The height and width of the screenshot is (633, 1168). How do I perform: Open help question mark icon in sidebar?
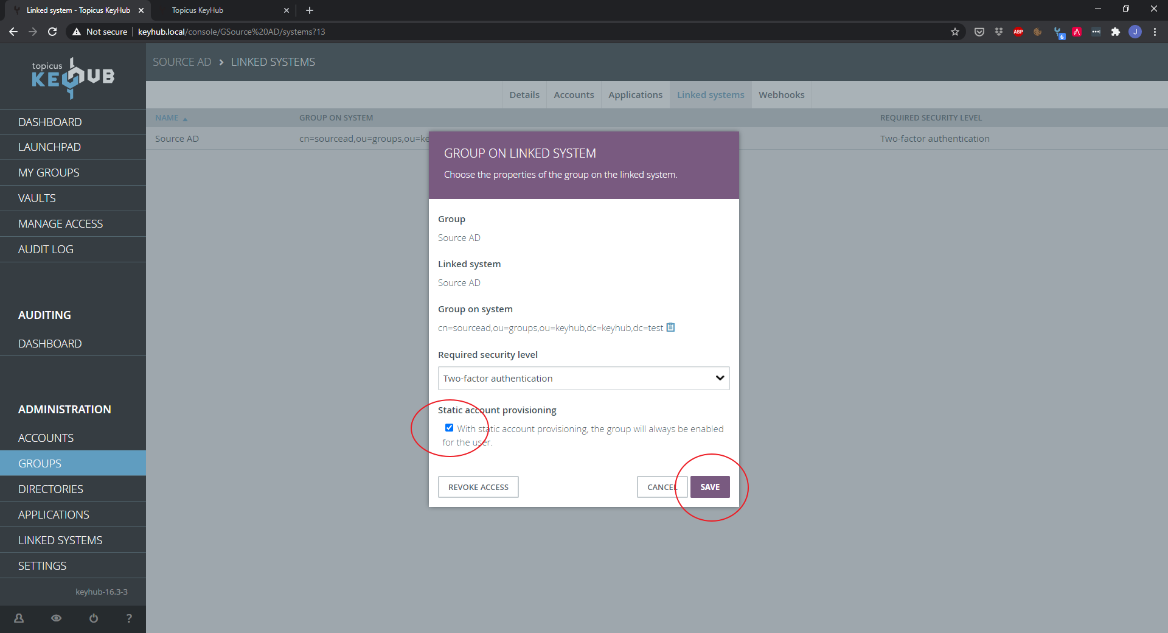tap(129, 618)
